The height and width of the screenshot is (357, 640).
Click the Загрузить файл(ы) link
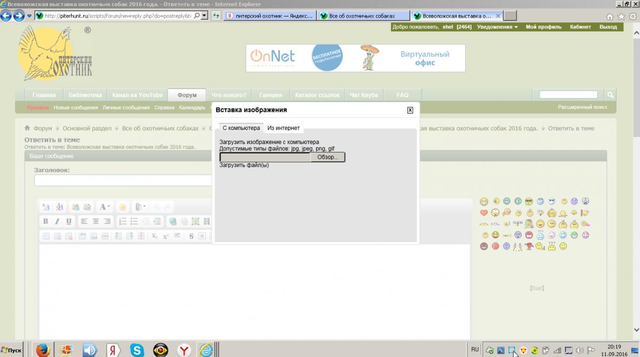244,165
